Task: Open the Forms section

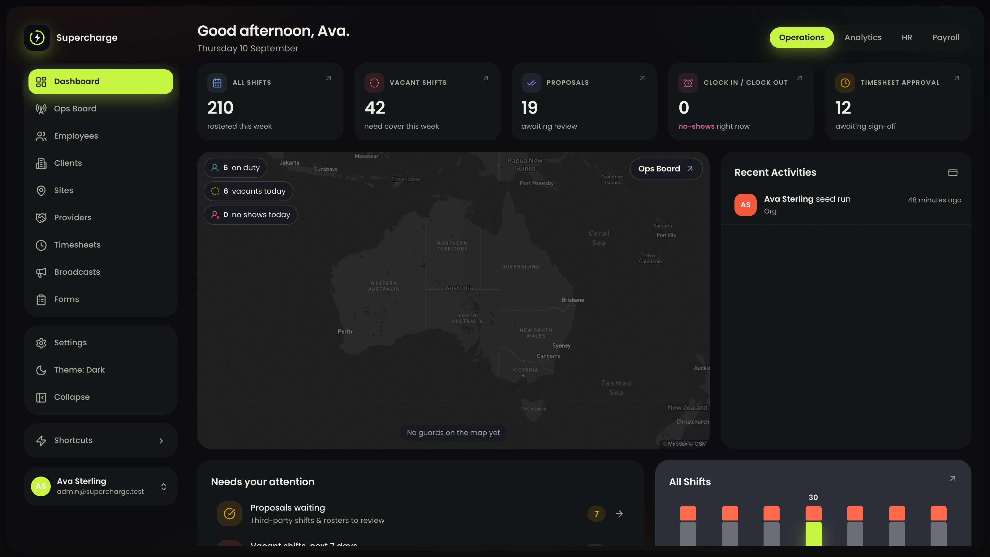Action: pos(101,300)
